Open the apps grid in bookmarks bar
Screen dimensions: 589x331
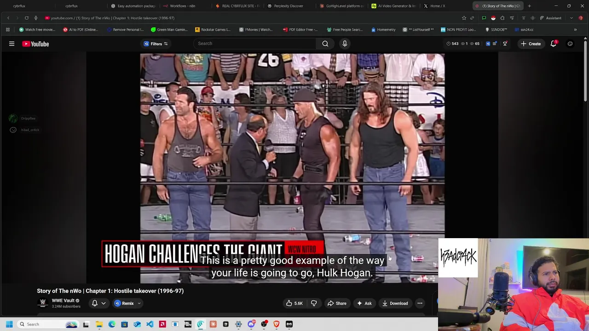(x=8, y=29)
